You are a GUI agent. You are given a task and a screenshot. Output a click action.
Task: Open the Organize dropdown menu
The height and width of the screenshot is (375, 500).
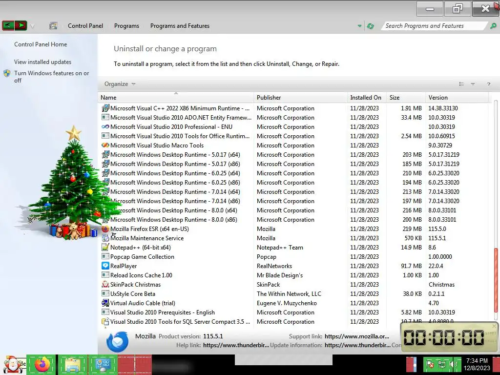120,84
